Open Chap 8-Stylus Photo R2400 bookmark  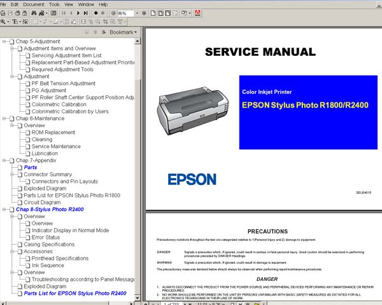pos(50,210)
